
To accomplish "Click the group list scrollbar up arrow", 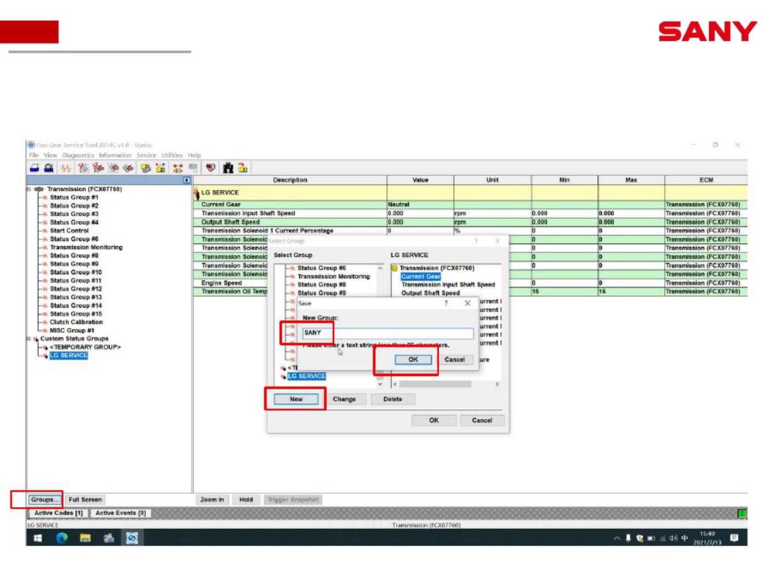I will tap(380, 269).
